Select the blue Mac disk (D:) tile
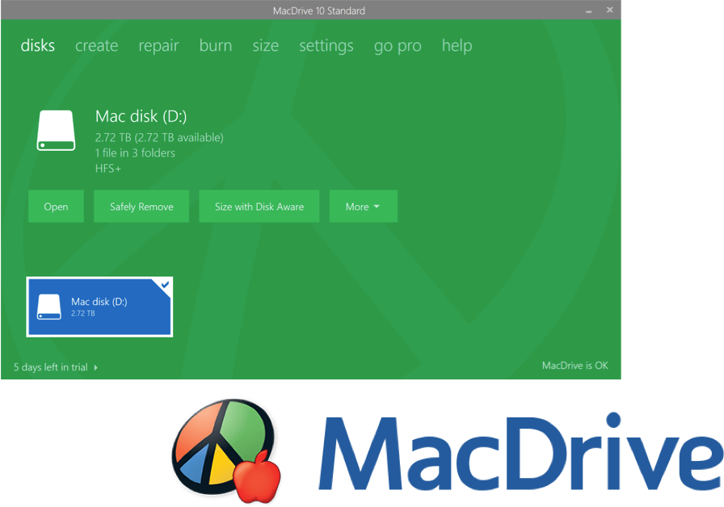Image resolution: width=724 pixels, height=507 pixels. coord(99,307)
